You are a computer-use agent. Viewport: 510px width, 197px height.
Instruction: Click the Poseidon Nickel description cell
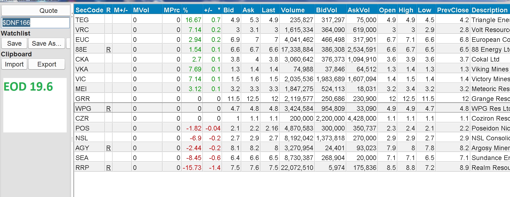[491, 128]
